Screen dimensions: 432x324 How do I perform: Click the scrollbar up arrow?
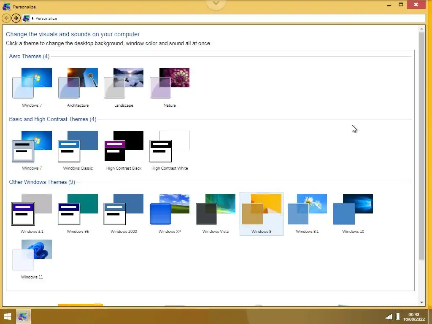click(x=421, y=29)
